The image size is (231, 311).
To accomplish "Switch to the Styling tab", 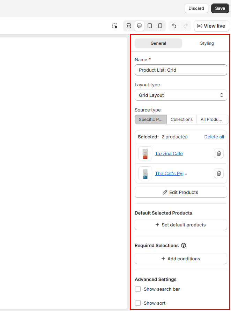I will (x=207, y=43).
